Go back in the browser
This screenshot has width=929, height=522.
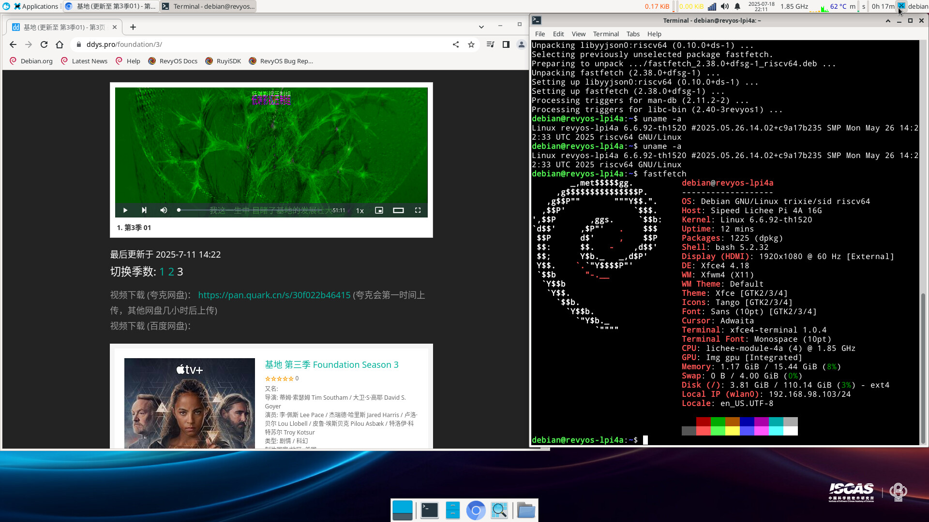13,44
